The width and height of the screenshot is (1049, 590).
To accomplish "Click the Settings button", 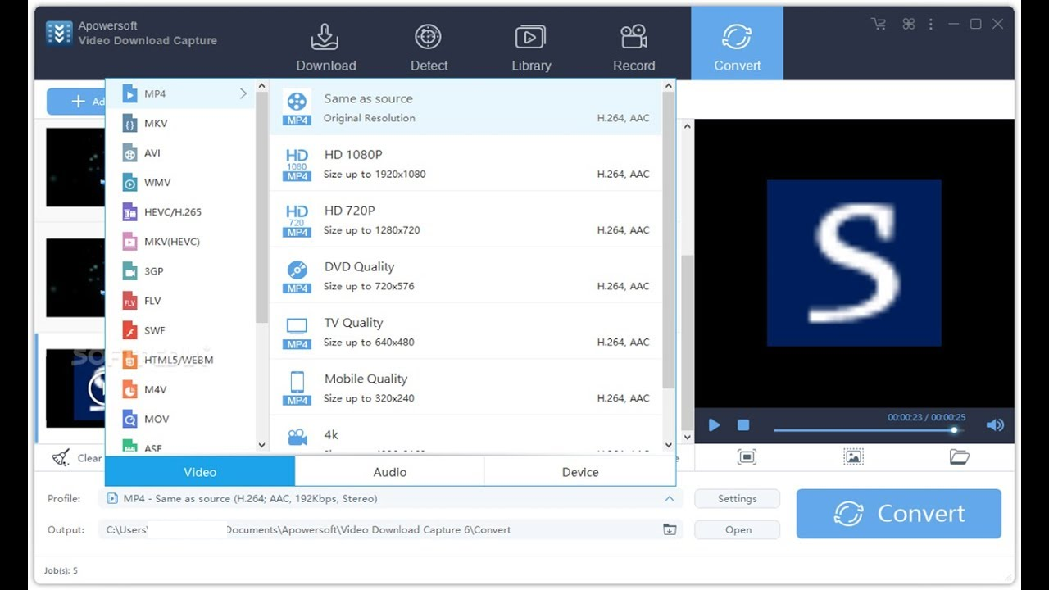I will 737,498.
